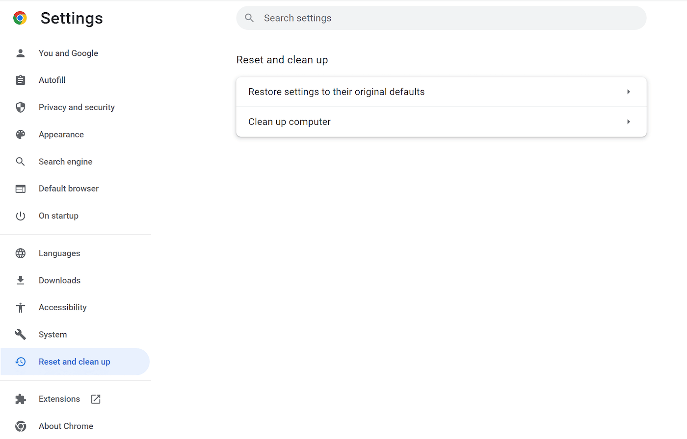Open Languages using the globe icon
This screenshot has width=687, height=439.
tap(20, 253)
